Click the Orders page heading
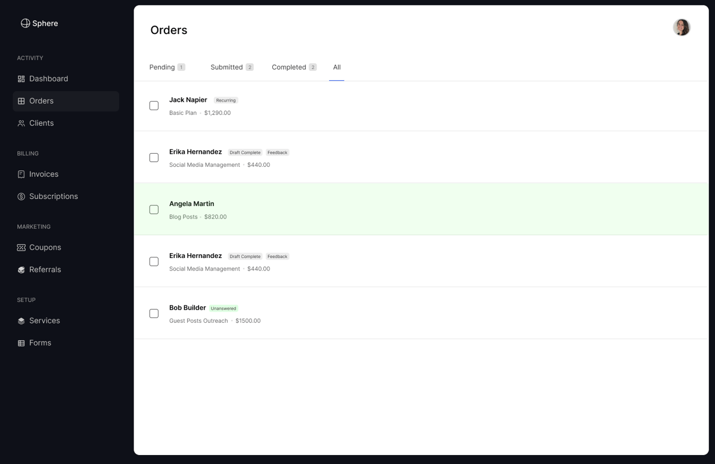Image resolution: width=715 pixels, height=464 pixels. tap(169, 30)
